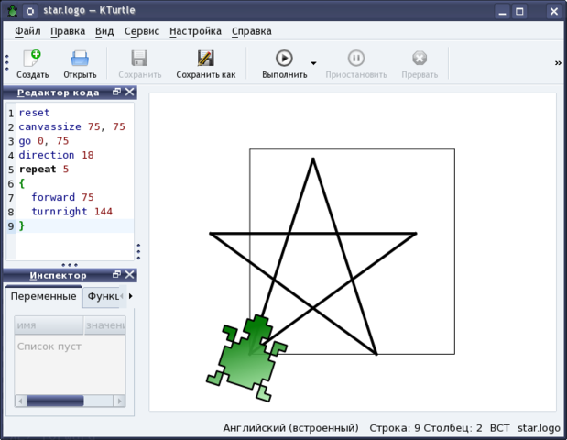567x440 pixels.
Task: Click the ВСТ insert mode indicator
Action: point(499,428)
